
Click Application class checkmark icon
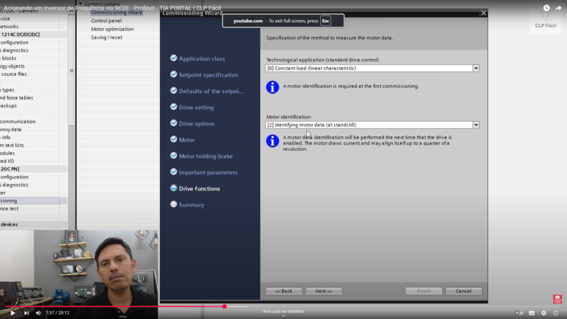pos(173,58)
